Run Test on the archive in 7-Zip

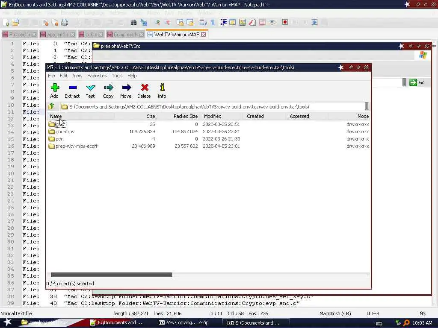90,91
